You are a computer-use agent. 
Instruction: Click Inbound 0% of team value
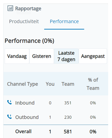point(93,103)
